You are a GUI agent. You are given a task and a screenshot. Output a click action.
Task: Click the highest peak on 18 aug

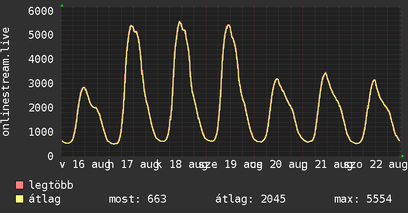tap(180, 22)
